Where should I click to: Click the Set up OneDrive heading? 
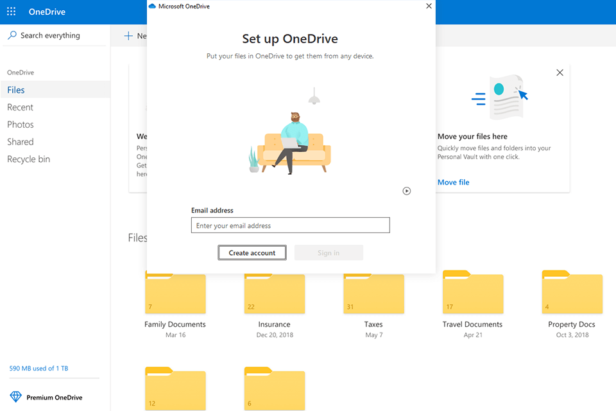(290, 39)
